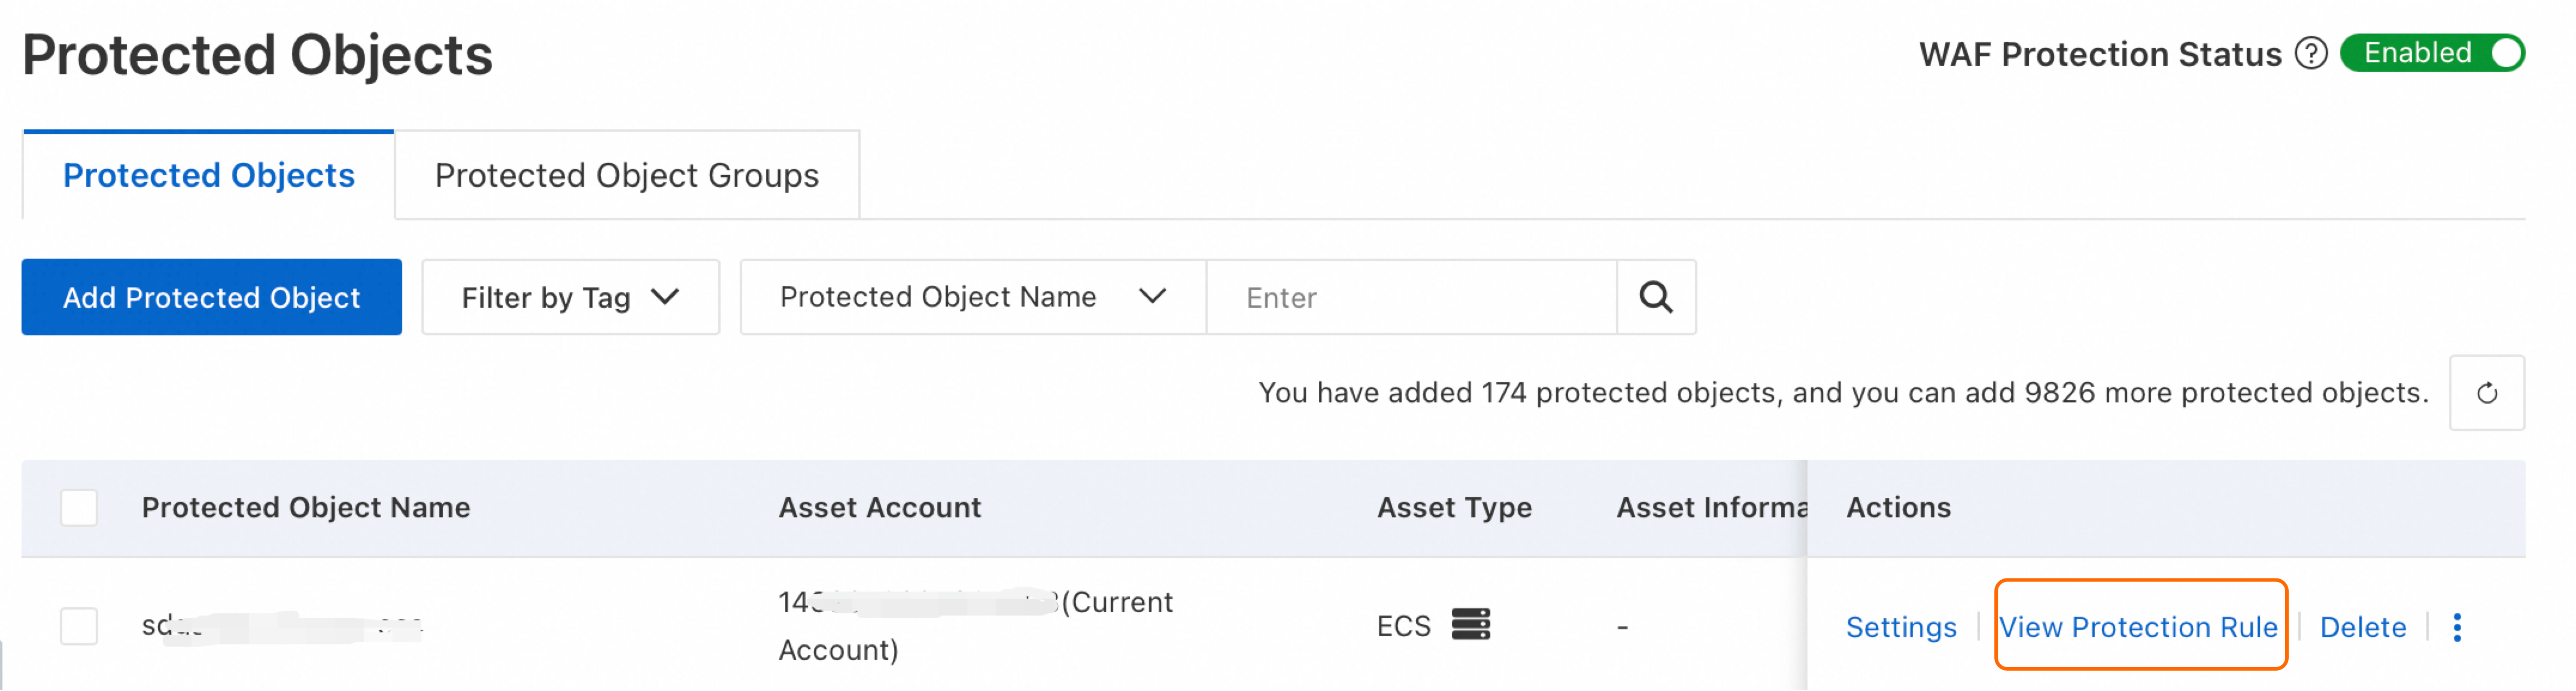Image resolution: width=2576 pixels, height=691 pixels.
Task: Open Settings for the first object
Action: click(1900, 627)
